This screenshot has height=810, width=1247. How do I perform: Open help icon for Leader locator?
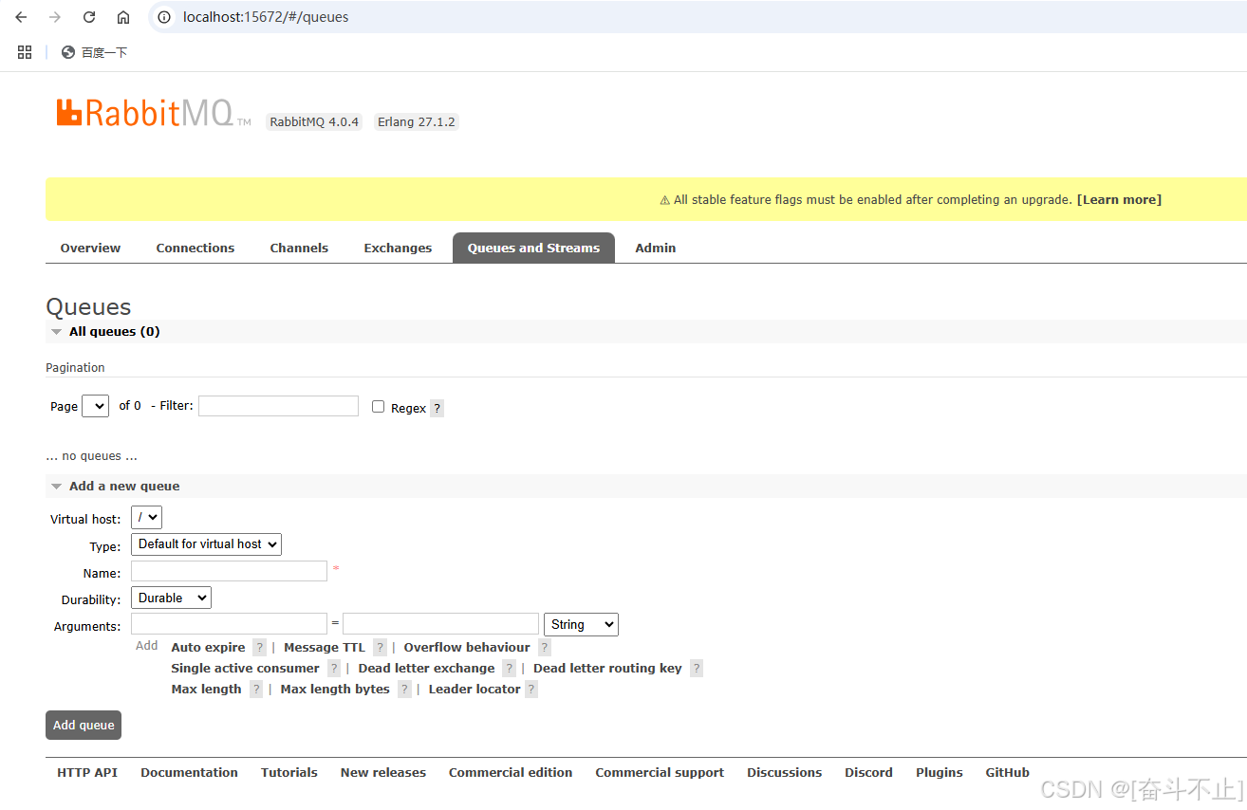coord(531,690)
